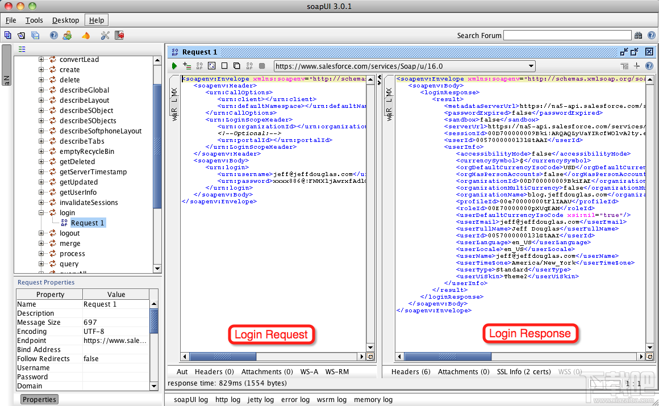Click the binoculars Search Forum icon
This screenshot has width=659, height=406.
coord(639,35)
